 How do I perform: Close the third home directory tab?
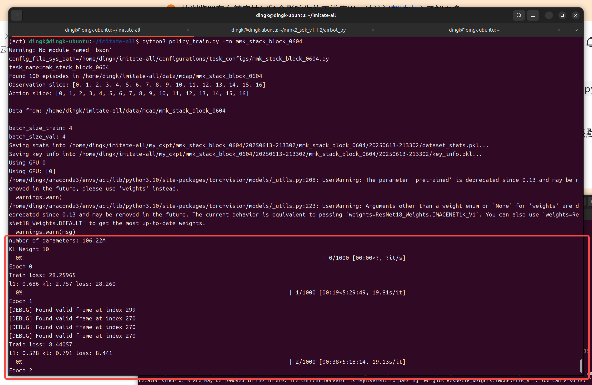point(559,30)
